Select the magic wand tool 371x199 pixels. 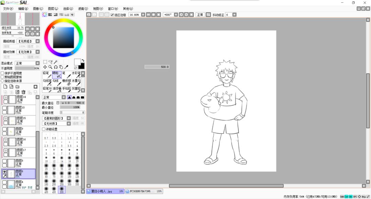pyautogui.click(x=56, y=62)
